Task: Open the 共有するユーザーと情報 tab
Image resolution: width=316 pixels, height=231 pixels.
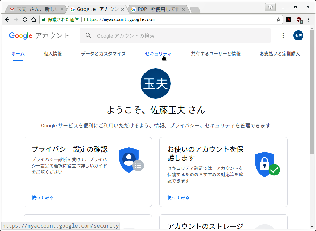Action: point(216,54)
